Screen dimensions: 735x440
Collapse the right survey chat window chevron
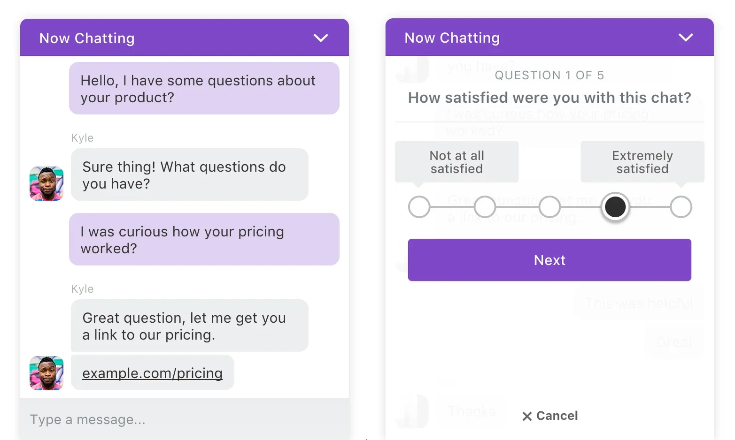(x=686, y=38)
